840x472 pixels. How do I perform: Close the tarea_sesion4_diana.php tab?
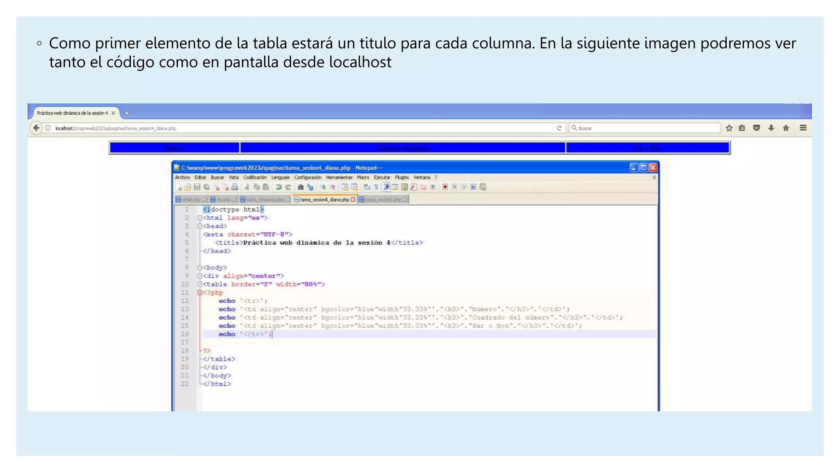pos(353,200)
